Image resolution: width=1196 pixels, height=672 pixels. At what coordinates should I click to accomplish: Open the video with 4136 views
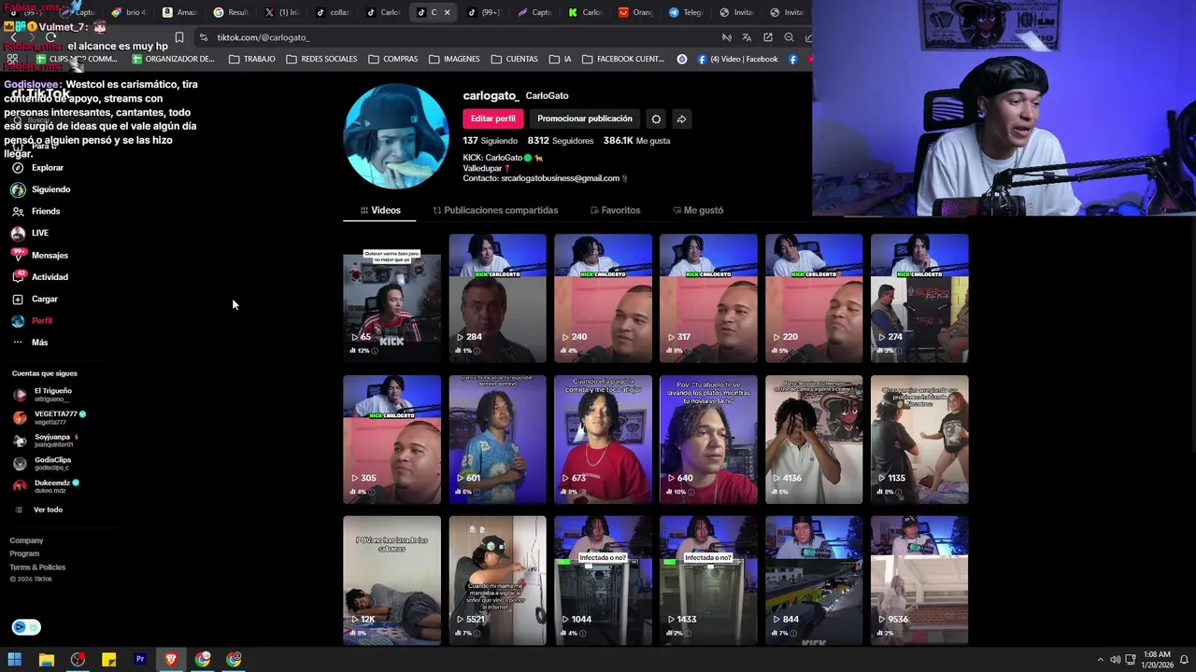814,440
